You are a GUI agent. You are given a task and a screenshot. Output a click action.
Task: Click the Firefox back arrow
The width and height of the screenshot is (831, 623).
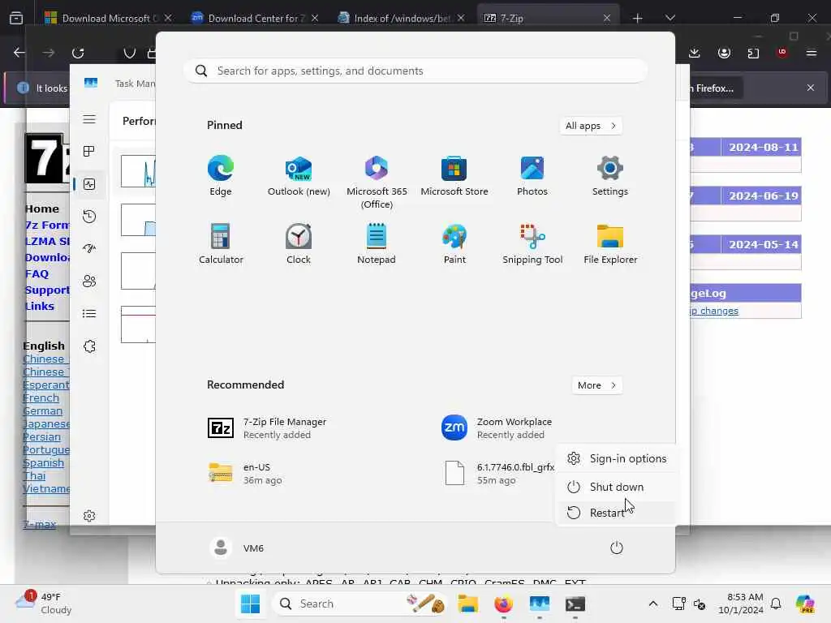point(19,53)
